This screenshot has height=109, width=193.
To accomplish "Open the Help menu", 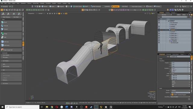I will (69, 3).
